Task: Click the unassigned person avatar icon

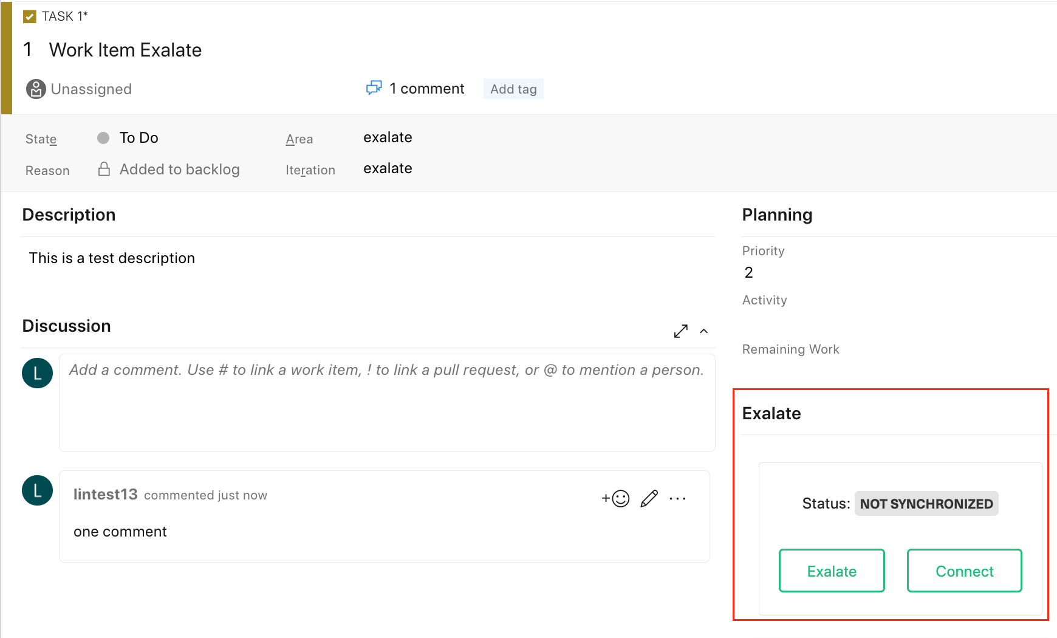Action: click(36, 89)
